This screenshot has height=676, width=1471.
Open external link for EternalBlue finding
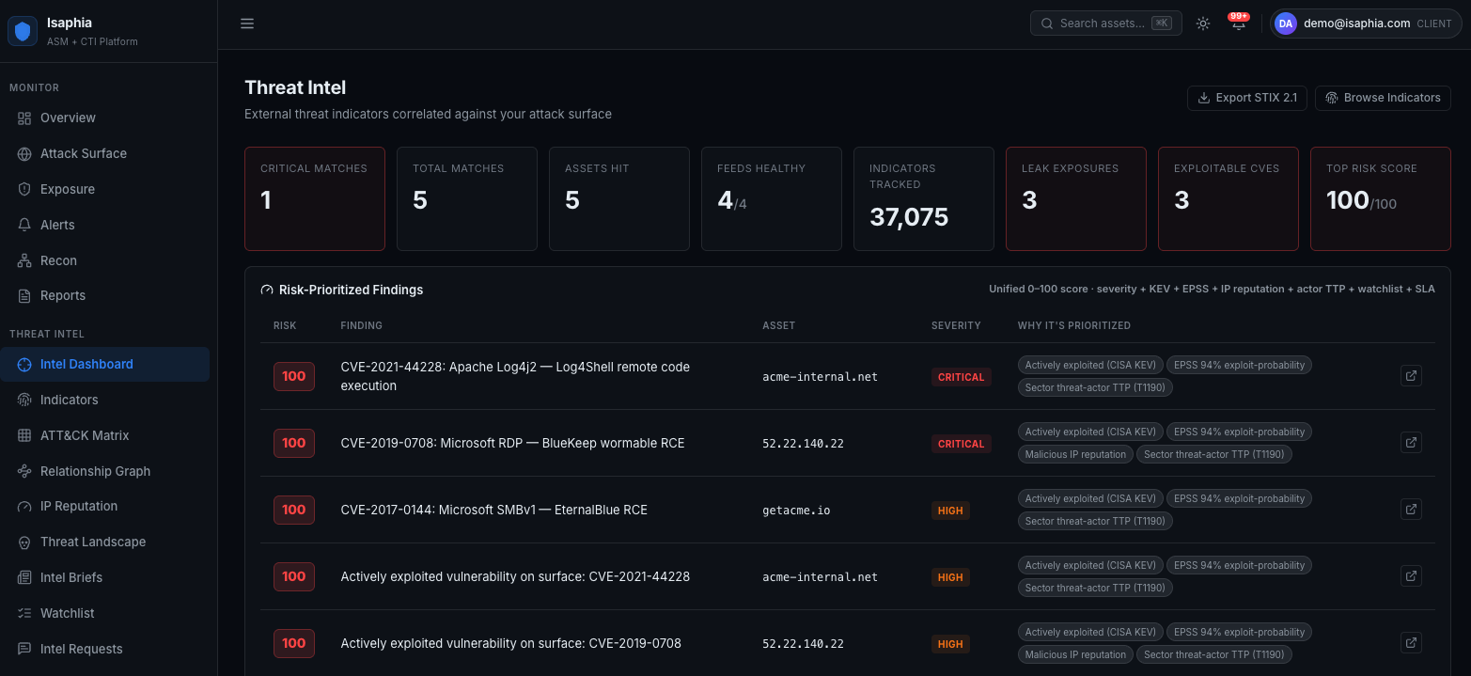click(x=1411, y=509)
